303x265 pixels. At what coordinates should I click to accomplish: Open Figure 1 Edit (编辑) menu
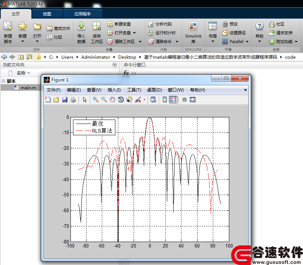pyautogui.click(x=74, y=90)
